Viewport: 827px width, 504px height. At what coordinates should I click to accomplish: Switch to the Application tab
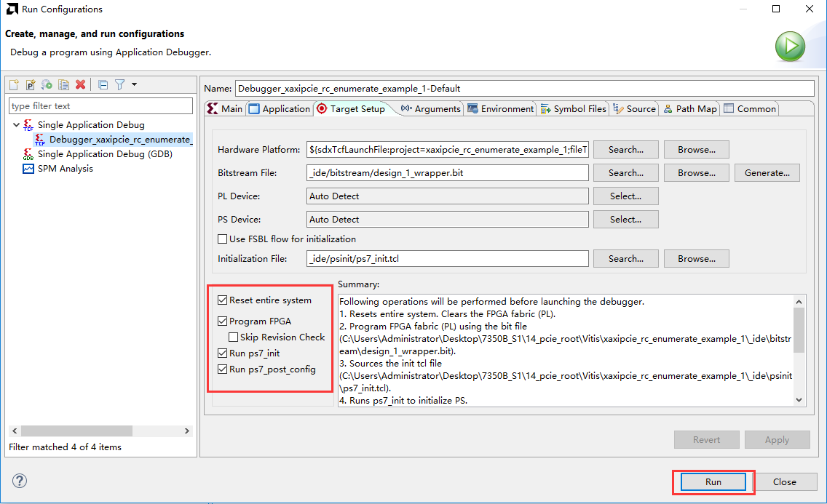280,108
